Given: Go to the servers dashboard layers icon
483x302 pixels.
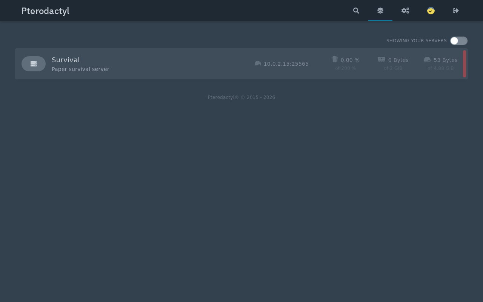Looking at the screenshot, I should pyautogui.click(x=380, y=11).
